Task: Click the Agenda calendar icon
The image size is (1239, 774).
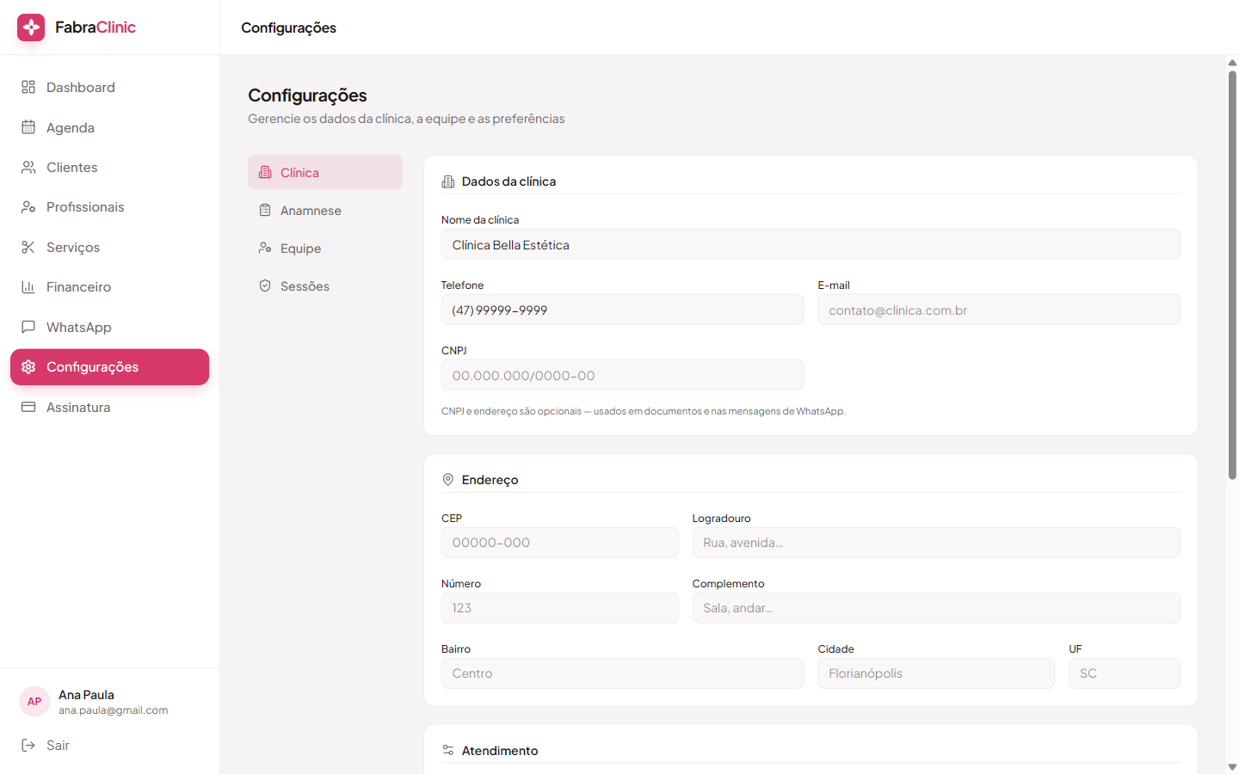Action: [28, 127]
